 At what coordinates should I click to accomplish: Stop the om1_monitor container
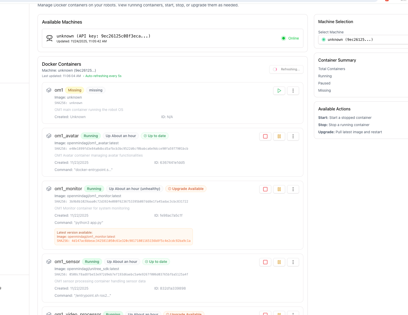pyautogui.click(x=265, y=189)
